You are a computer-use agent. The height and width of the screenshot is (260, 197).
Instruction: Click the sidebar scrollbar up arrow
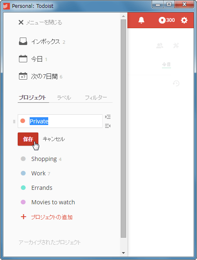[123, 16]
